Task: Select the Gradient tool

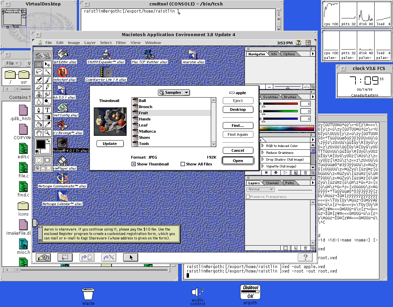Action: [x=47, y=117]
